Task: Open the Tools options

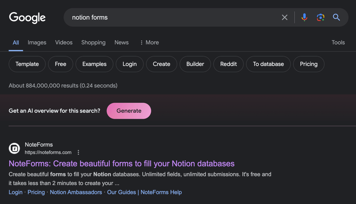Action: point(338,43)
